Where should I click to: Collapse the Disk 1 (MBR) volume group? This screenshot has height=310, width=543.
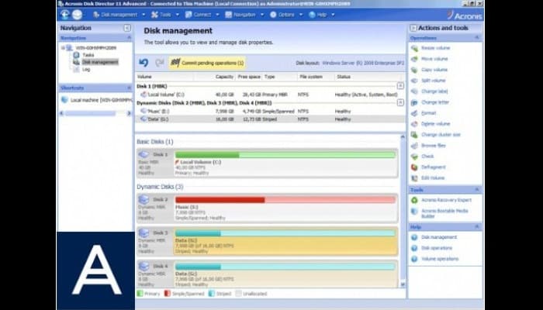(400, 86)
